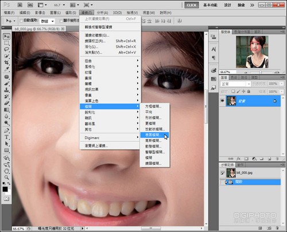Create a new layer icon
This screenshot has height=232, width=287.
pos(269,159)
